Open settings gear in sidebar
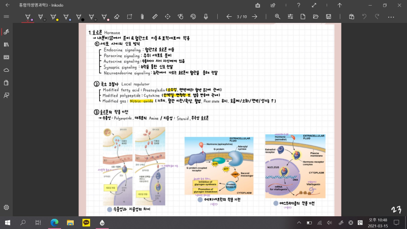The height and width of the screenshot is (229, 407). pyautogui.click(x=7, y=208)
